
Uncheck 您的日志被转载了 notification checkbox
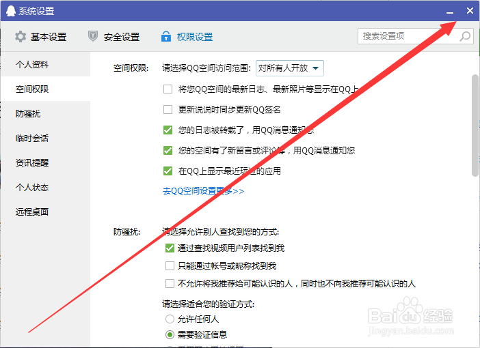coord(168,130)
